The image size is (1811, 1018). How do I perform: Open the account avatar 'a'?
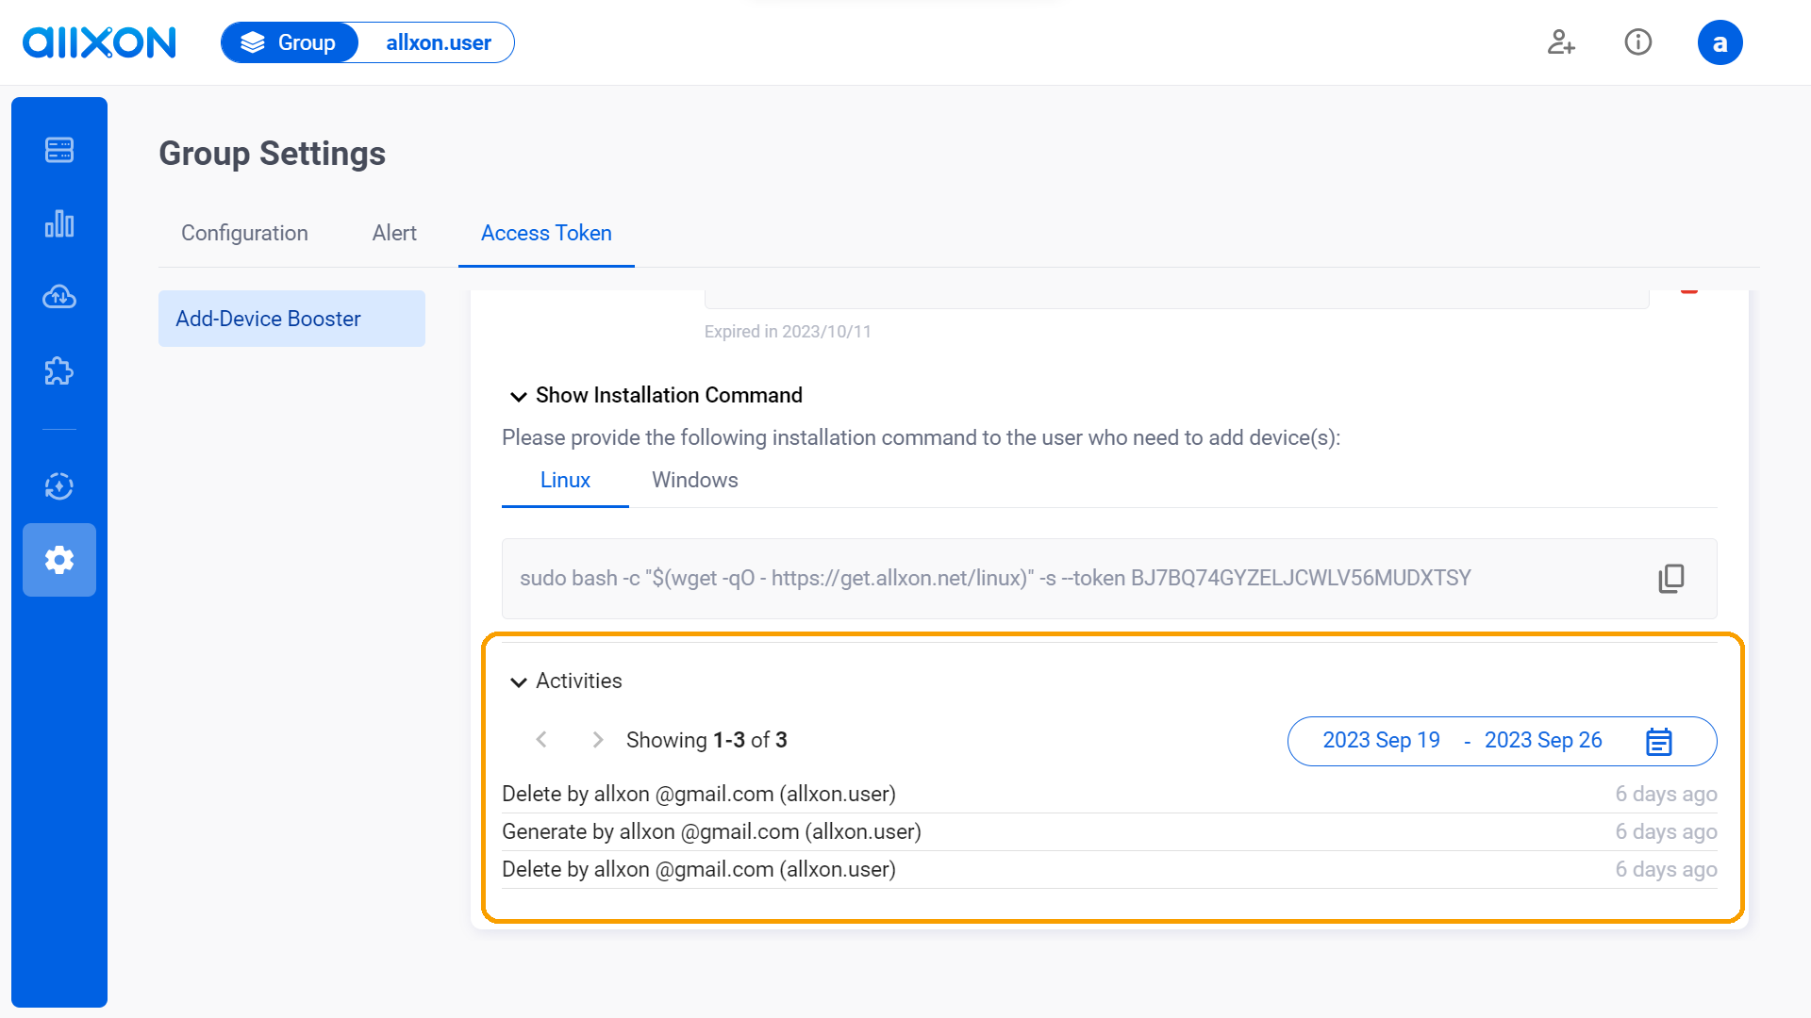1720,42
